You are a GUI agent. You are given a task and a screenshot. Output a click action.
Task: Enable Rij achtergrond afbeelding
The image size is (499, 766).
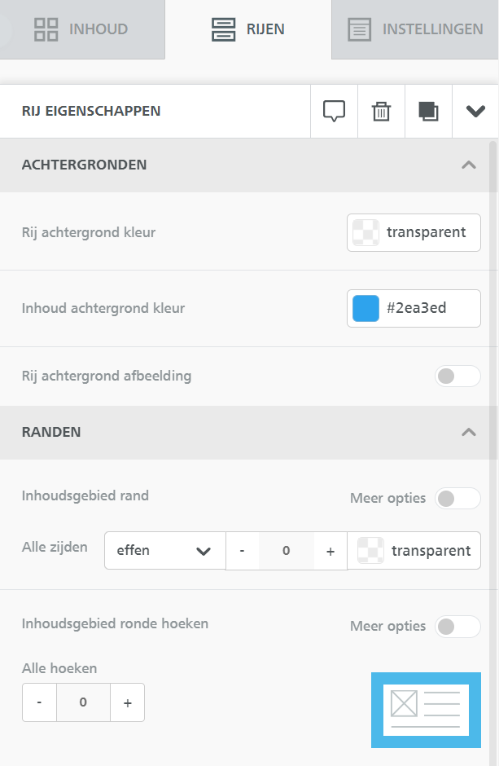pos(457,376)
